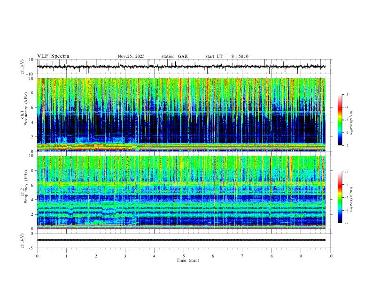Click the ch.2 spectrogram panel
Image resolution: width=372 pixels, height=287 pixels.
[181, 192]
